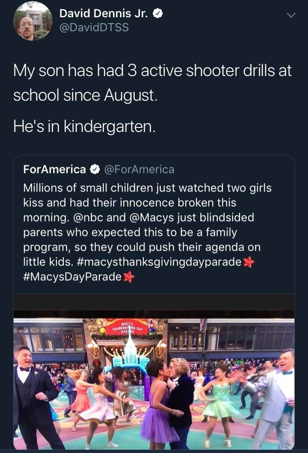The image size is (308, 453).
Task: Click the star emoji after #MacysDayParade
Action: pyautogui.click(x=129, y=277)
